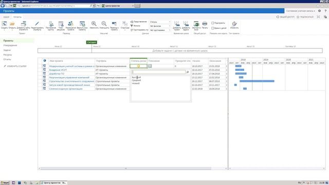Open the project Доработка ПО link

pos(57,73)
